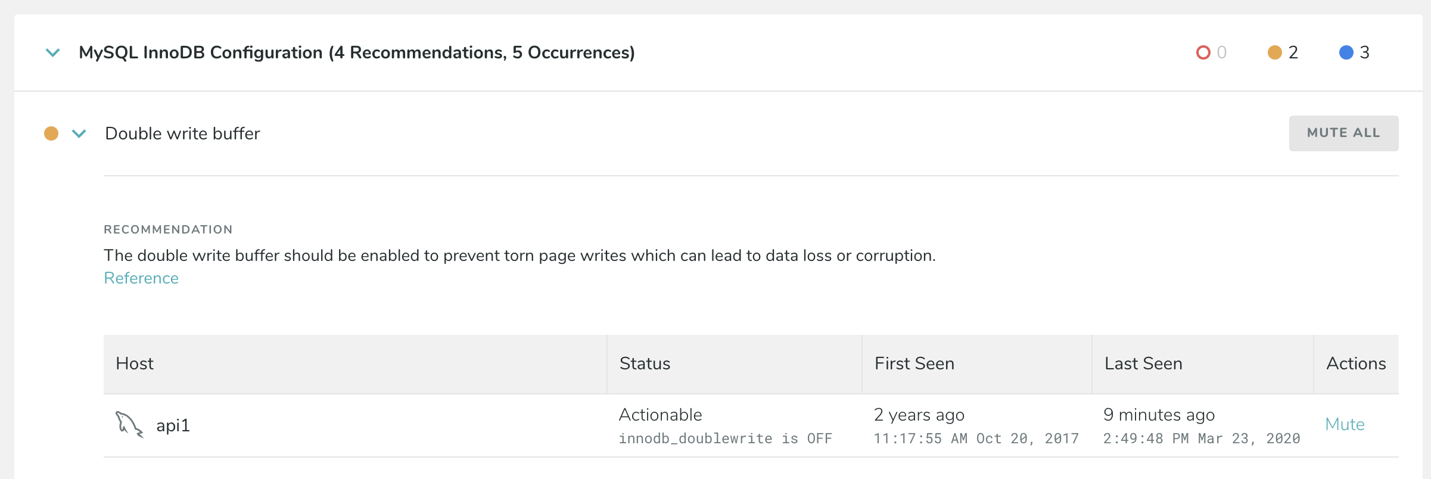Click the orange severity dot beside Double write buffer
The height and width of the screenshot is (479, 1431).
click(x=51, y=133)
